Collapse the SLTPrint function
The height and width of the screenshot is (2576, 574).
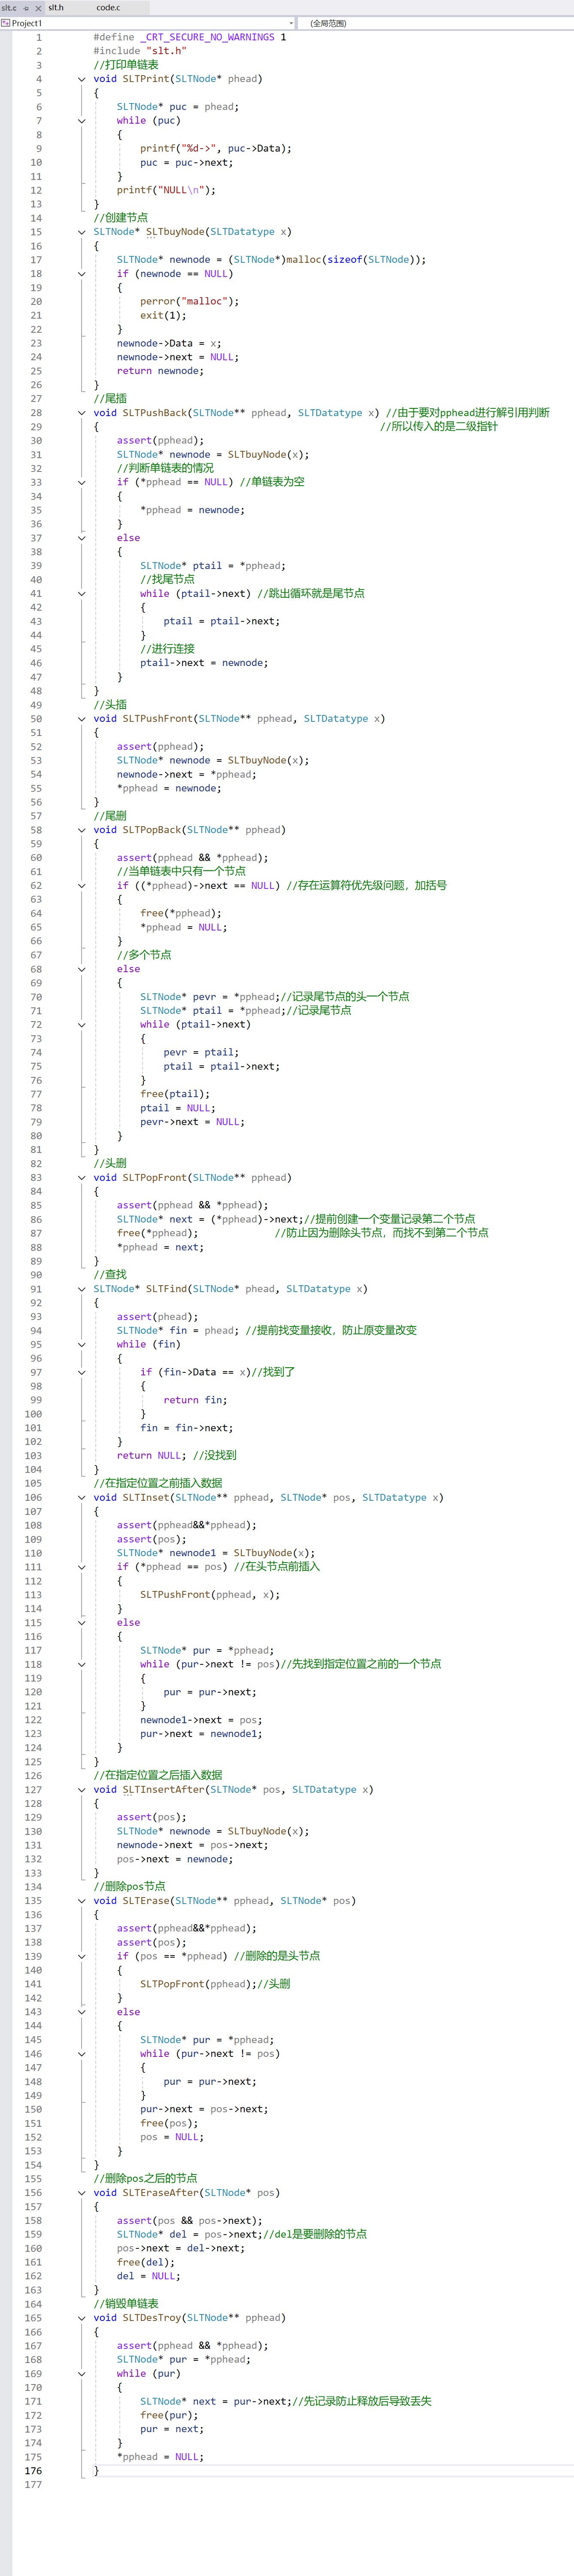(82, 79)
